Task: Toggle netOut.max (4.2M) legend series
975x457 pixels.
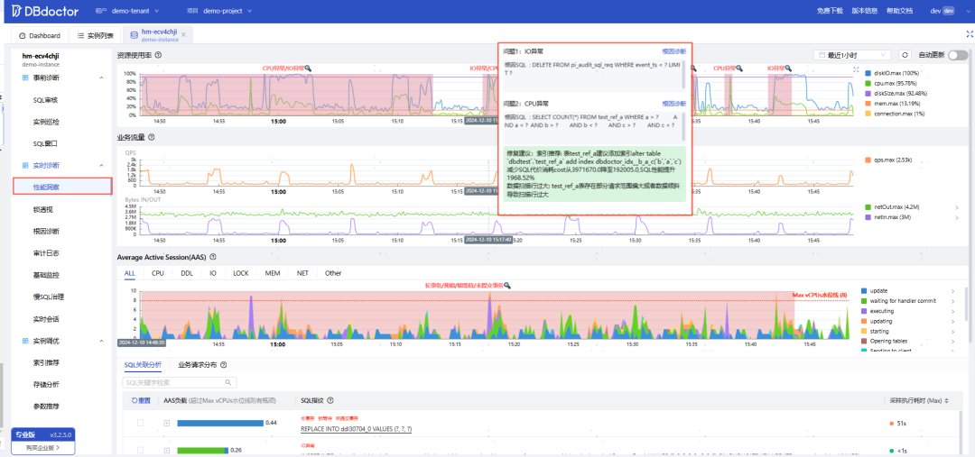Action: 894,207
